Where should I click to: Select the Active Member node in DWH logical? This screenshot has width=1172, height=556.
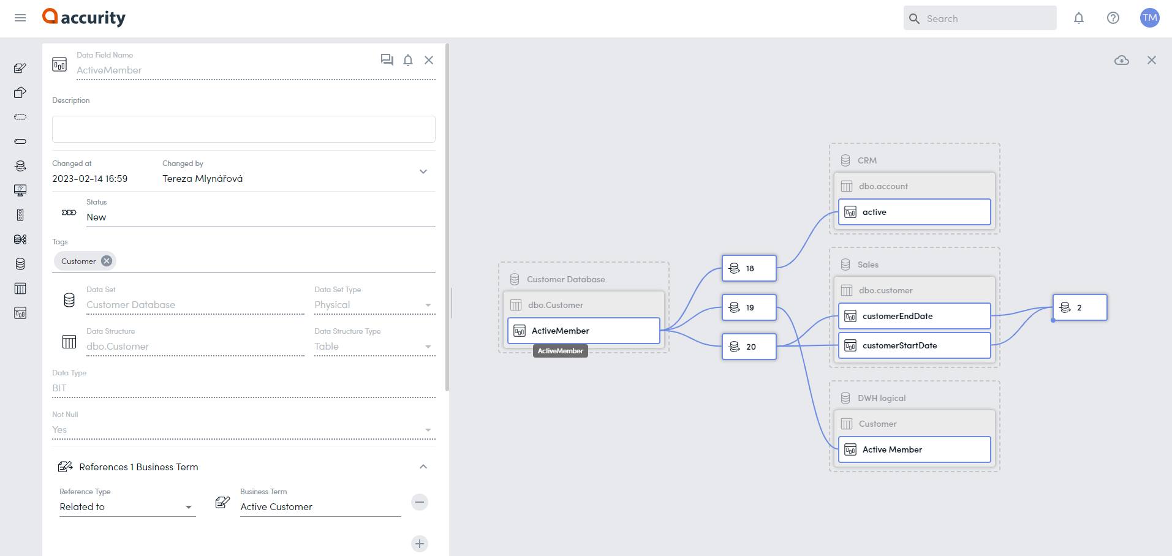pos(915,449)
